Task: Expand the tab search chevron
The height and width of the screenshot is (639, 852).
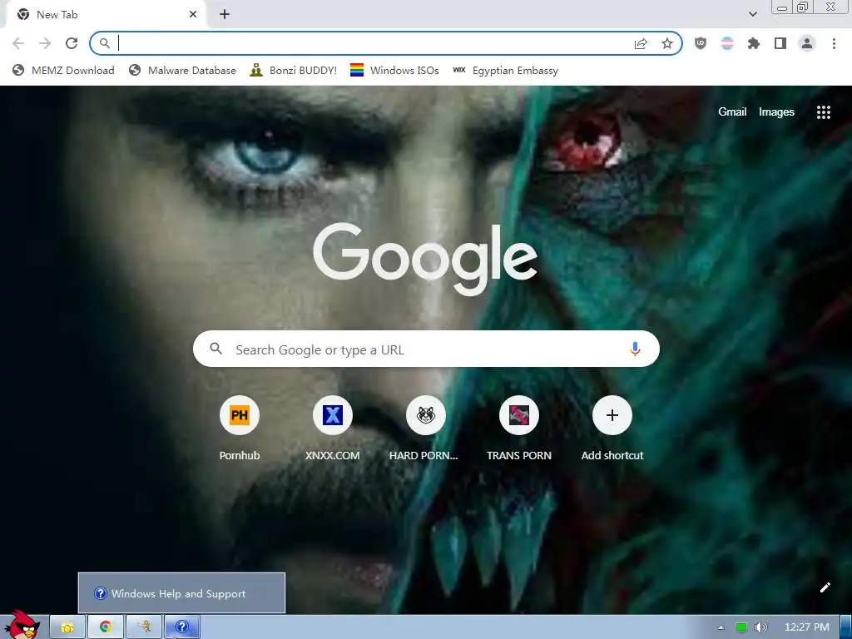Action: point(752,14)
